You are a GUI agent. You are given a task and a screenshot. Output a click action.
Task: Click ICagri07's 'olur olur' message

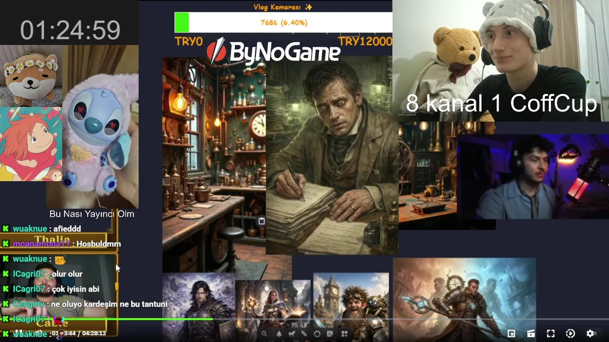tap(67, 274)
